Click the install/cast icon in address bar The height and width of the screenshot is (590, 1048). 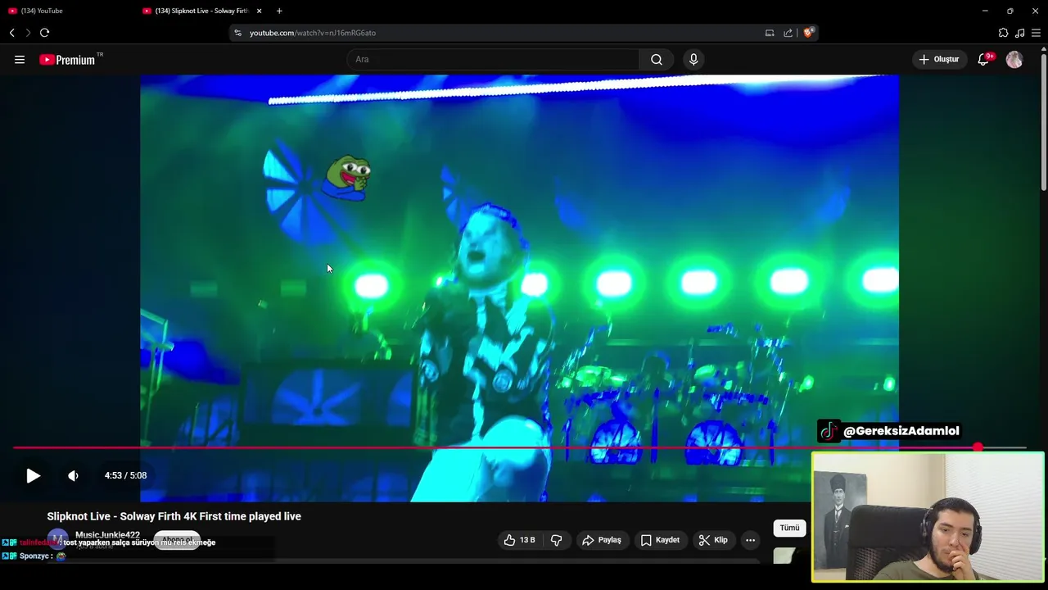(770, 33)
